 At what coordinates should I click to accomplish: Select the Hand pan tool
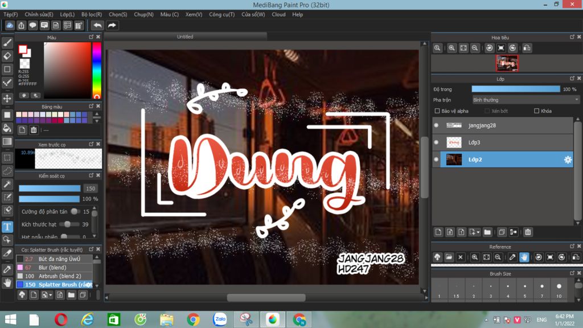tap(7, 283)
